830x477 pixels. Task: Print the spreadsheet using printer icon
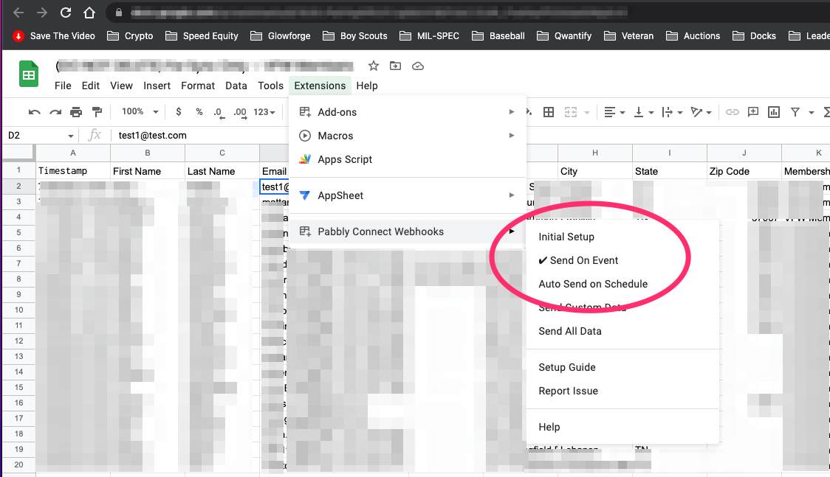(x=76, y=112)
